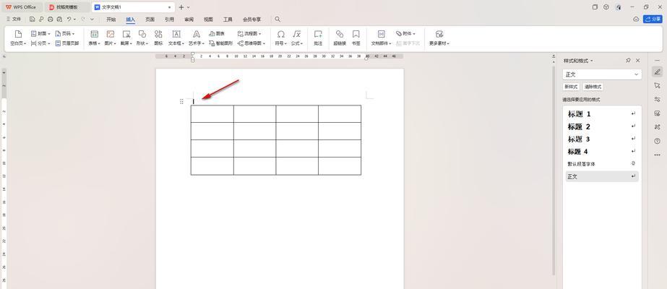Select 默认段落字体 in style list
This screenshot has height=289, width=667.
pos(601,163)
